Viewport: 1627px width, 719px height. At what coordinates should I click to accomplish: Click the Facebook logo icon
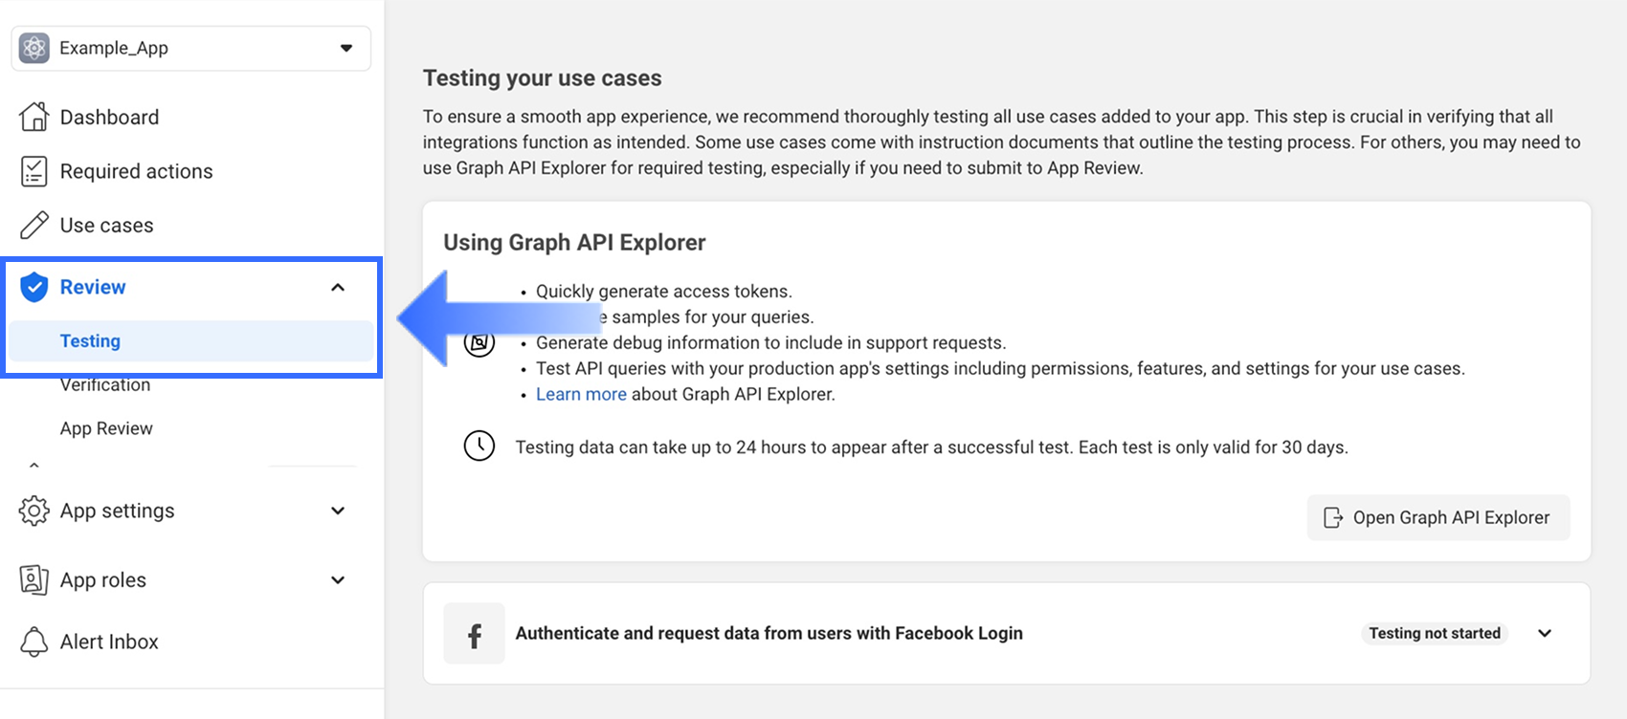[x=474, y=634]
